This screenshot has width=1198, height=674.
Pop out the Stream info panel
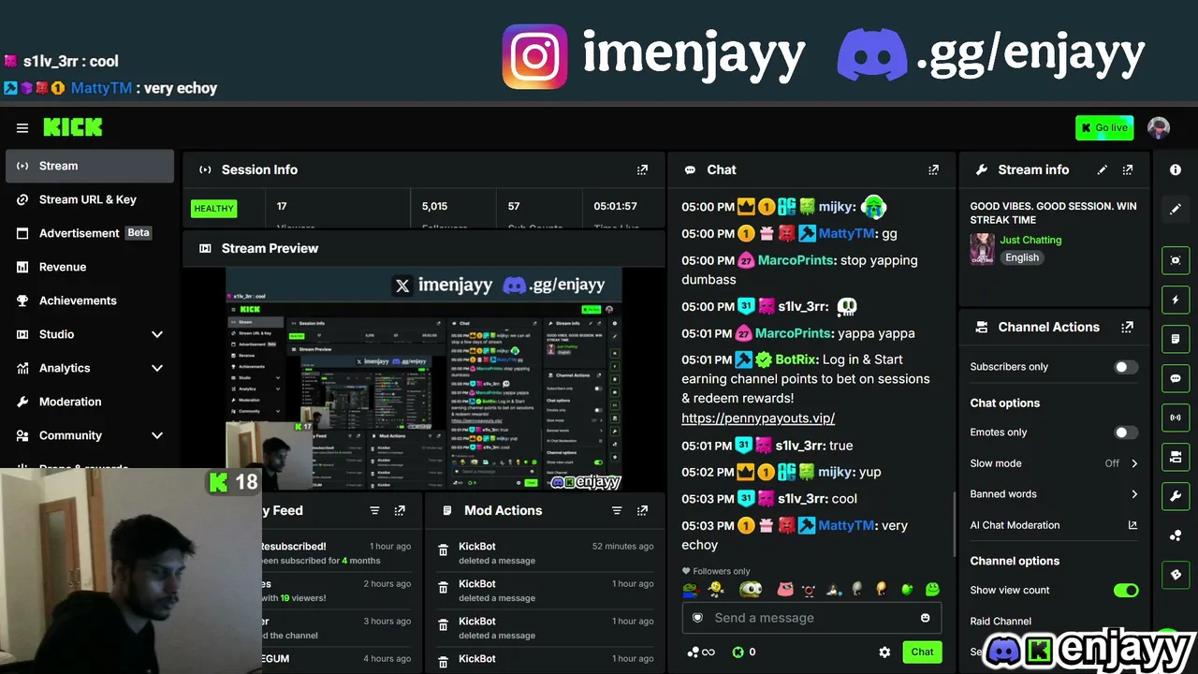[x=1128, y=169]
